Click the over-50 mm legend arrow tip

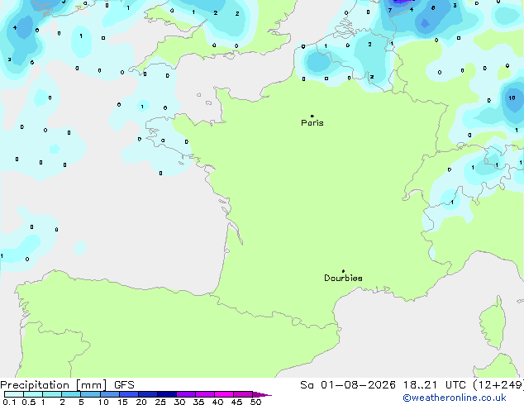[x=262, y=394]
